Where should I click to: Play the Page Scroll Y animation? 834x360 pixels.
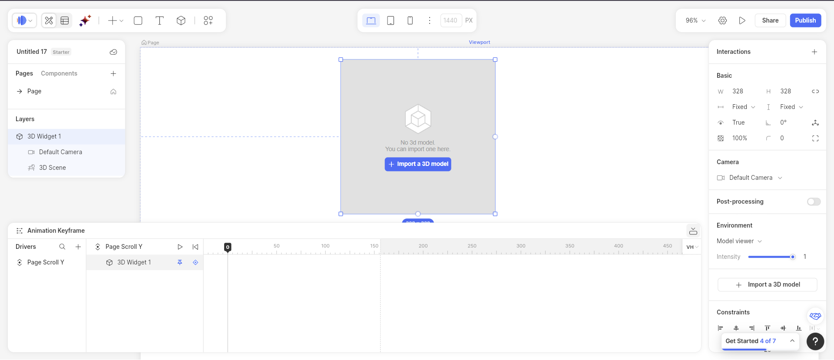(180, 247)
